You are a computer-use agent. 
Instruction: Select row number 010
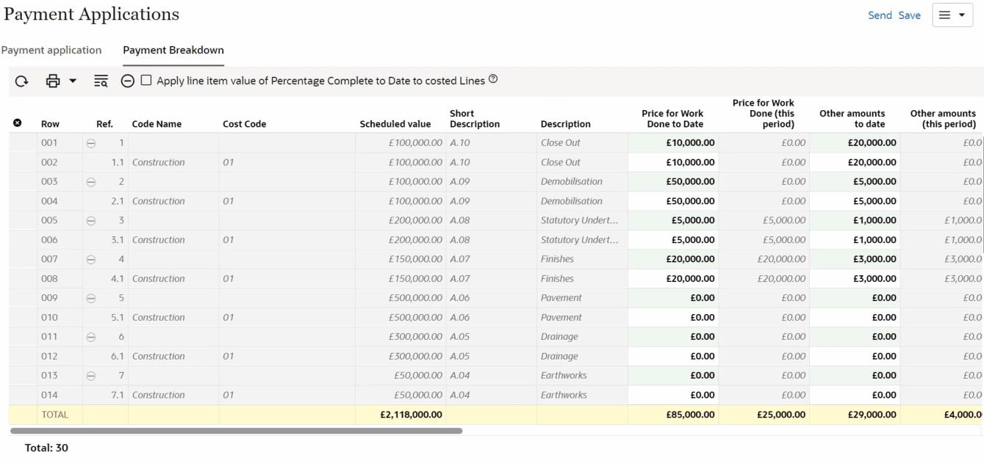(x=50, y=318)
